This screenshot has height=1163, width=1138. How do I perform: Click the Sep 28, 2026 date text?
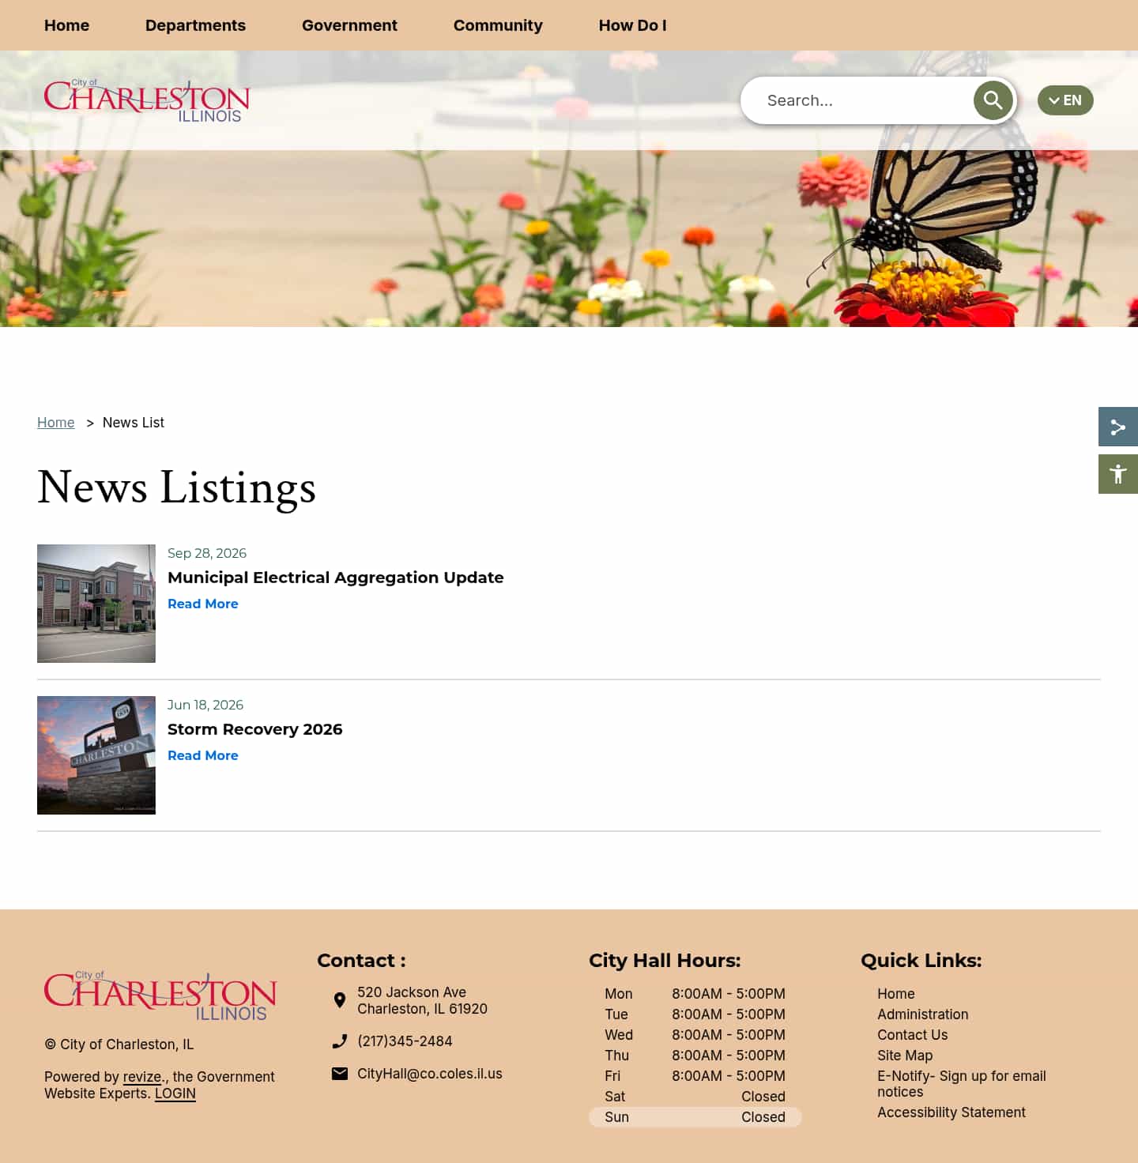click(x=207, y=553)
